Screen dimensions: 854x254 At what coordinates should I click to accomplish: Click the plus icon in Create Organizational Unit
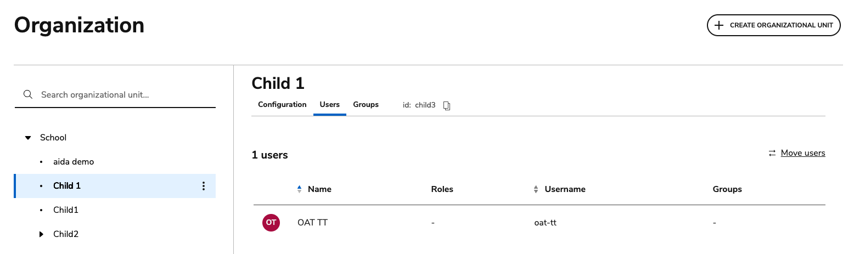pyautogui.click(x=719, y=25)
